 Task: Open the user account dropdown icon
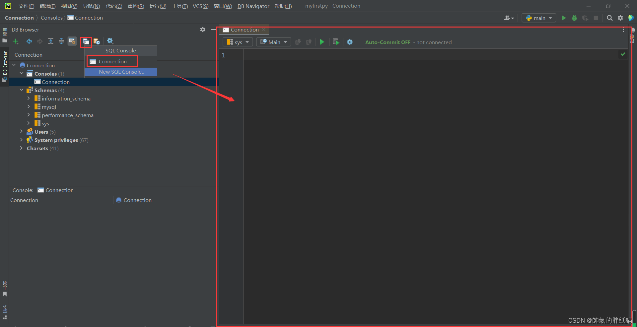[x=509, y=18]
